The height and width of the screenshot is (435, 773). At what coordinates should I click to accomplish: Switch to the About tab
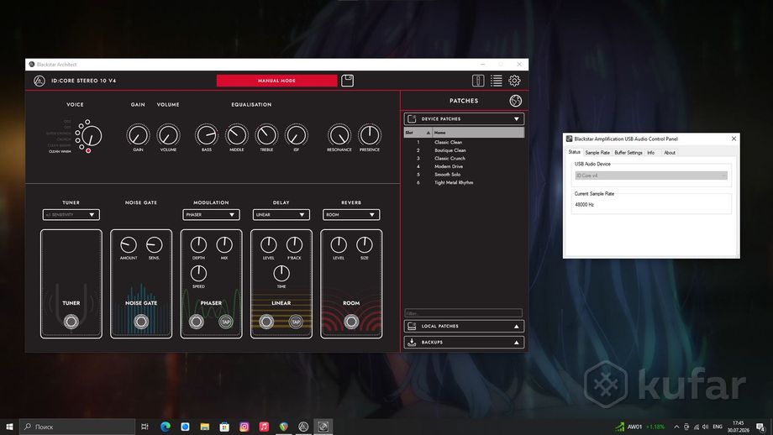coord(670,153)
